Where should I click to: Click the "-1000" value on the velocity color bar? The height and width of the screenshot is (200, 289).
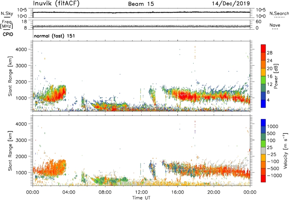274,175
